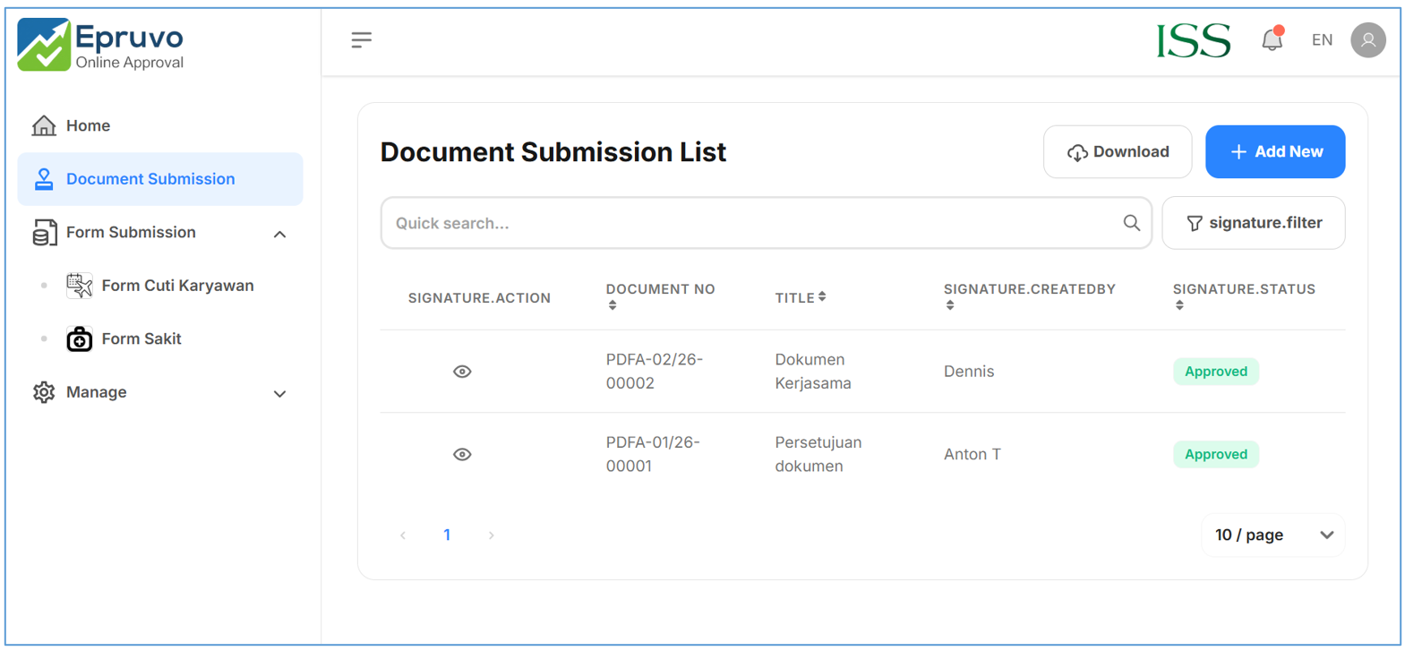Image resolution: width=1405 pixels, height=651 pixels.
Task: Focus the Quick search input field
Action: pyautogui.click(x=752, y=223)
